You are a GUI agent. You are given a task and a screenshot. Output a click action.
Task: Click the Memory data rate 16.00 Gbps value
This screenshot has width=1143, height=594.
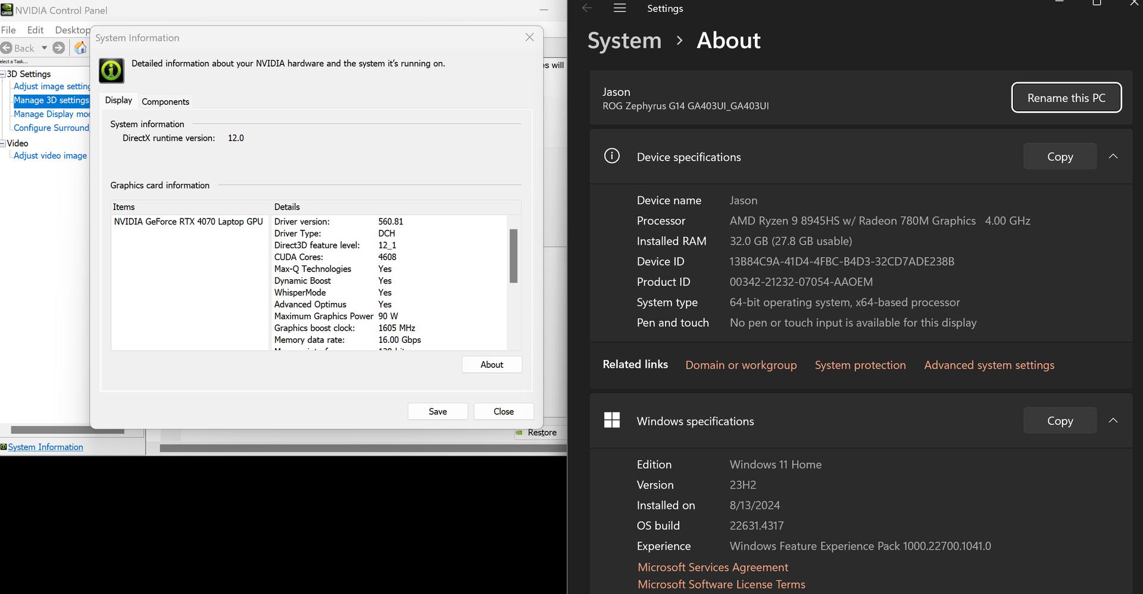click(x=399, y=340)
